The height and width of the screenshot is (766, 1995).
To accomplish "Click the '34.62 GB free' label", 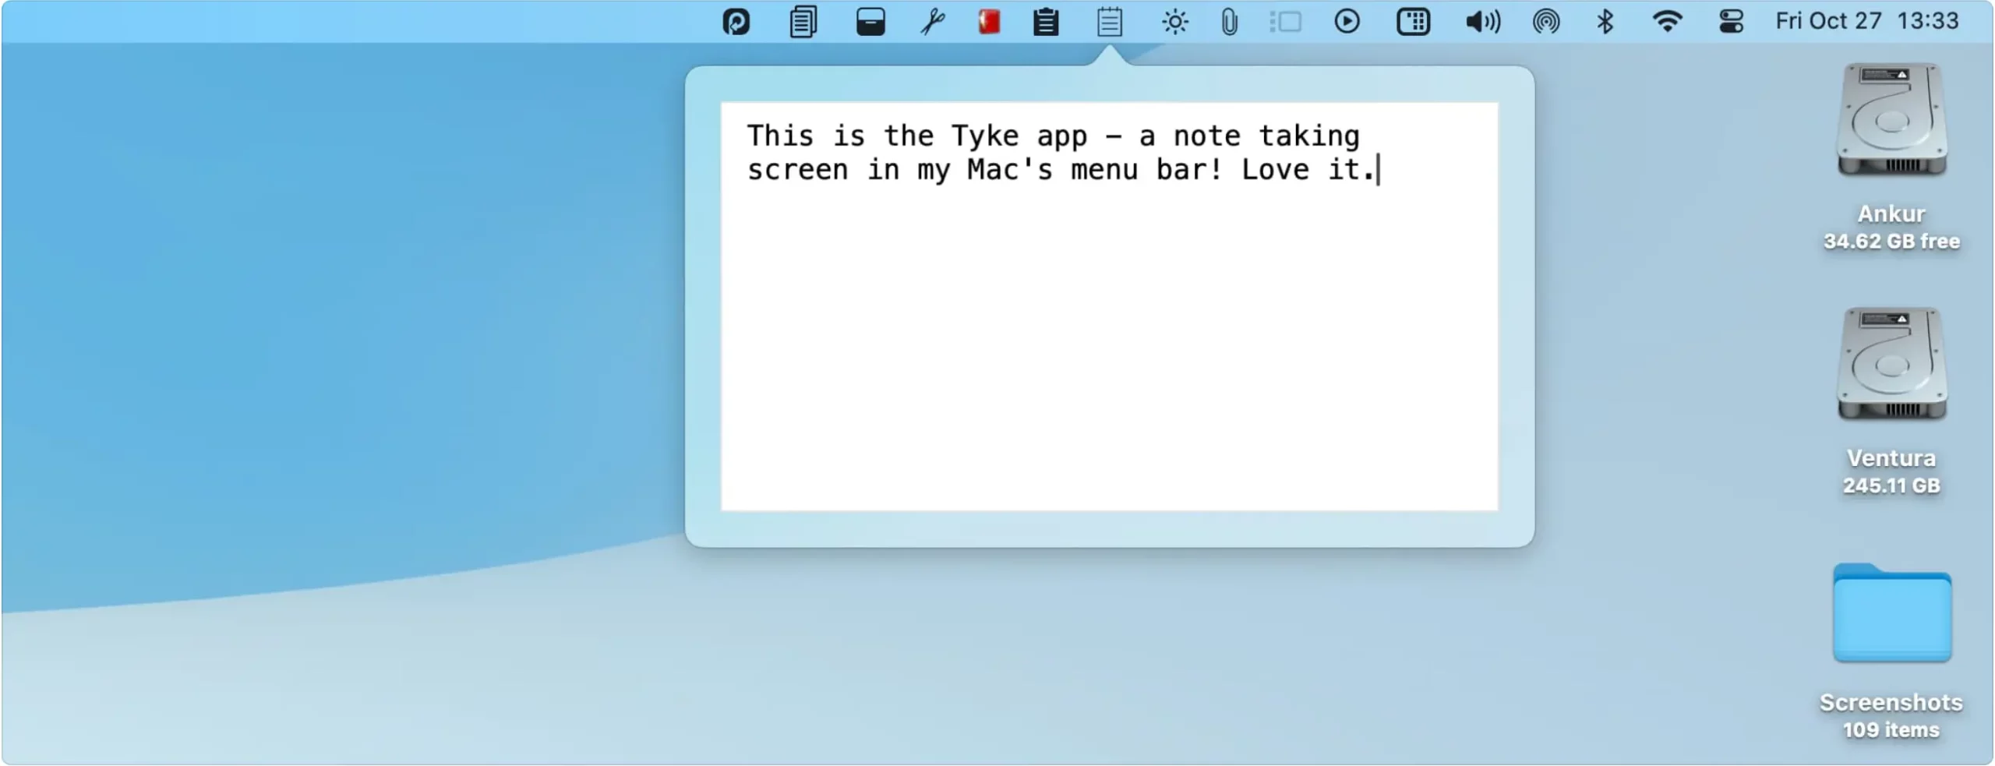I will 1891,242.
